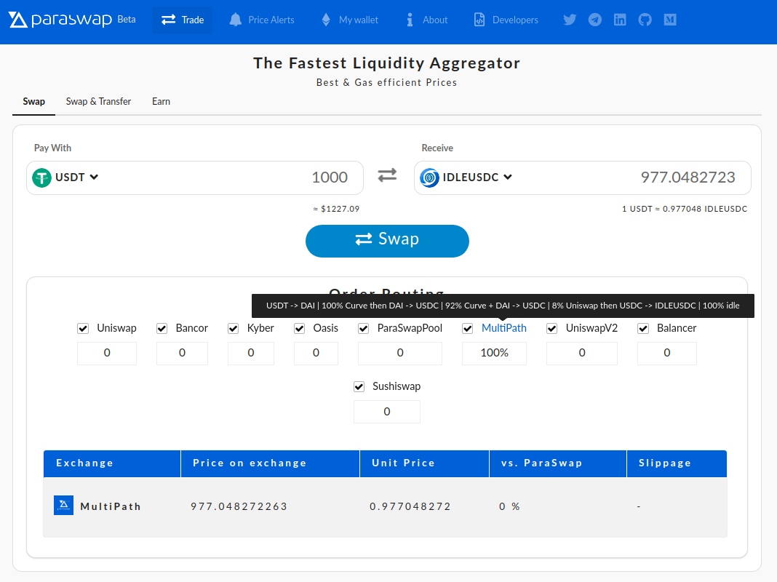Open the Medium social icon
The height and width of the screenshot is (582, 777).
670,20
